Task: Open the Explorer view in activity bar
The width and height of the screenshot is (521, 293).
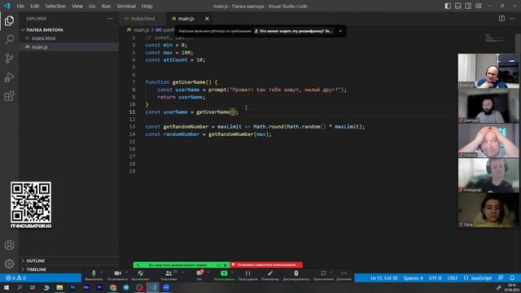Action: pos(9,20)
